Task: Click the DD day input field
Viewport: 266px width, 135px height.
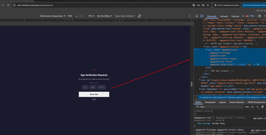Action: [x=85, y=87]
